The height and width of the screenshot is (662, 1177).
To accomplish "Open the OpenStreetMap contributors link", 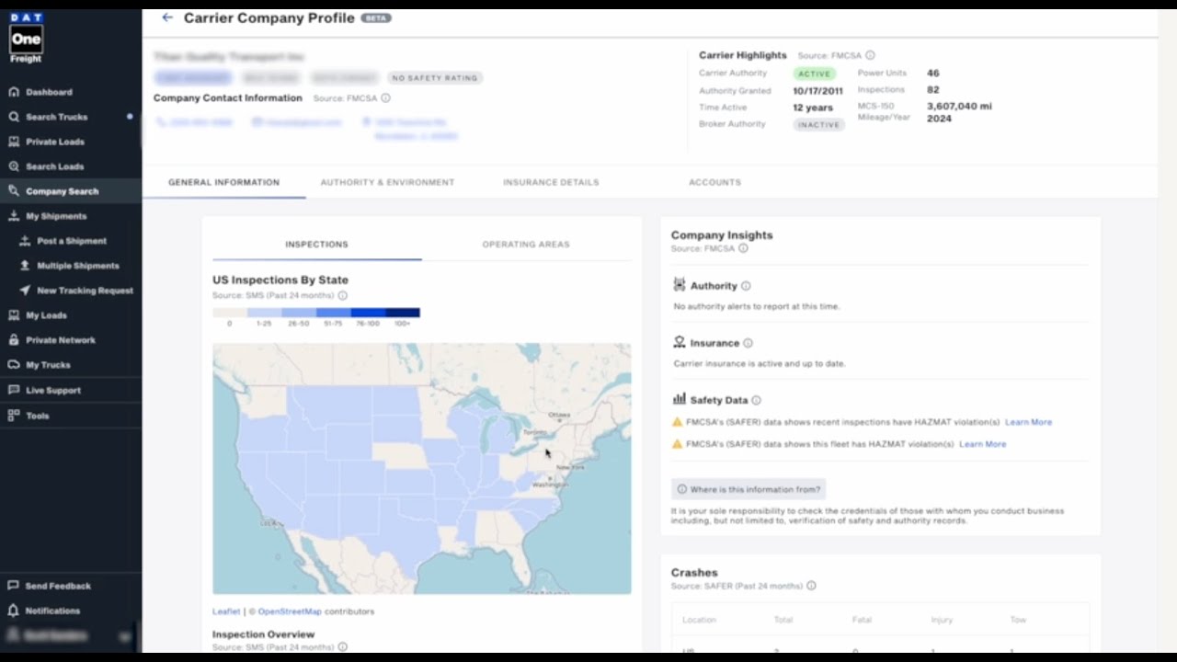I will [290, 611].
